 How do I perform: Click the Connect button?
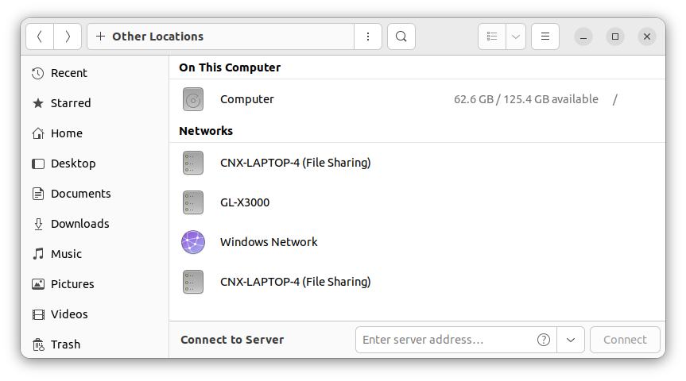coord(625,340)
